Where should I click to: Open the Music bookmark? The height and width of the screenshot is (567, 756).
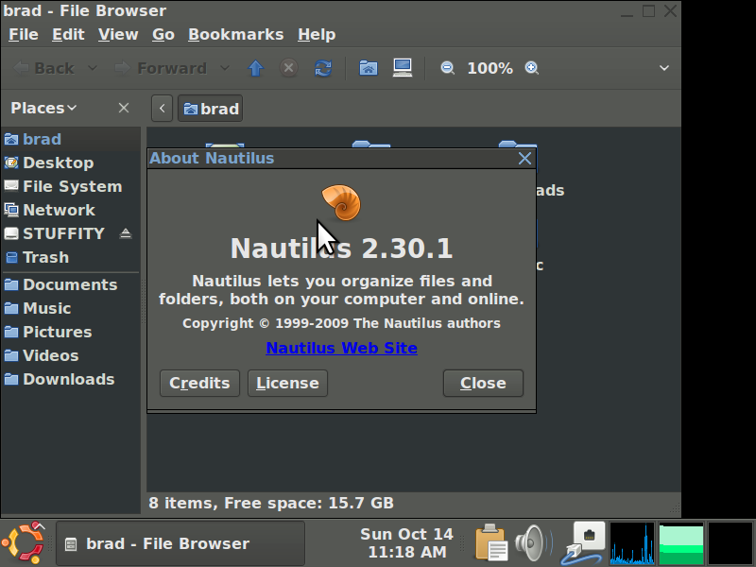(70, 309)
